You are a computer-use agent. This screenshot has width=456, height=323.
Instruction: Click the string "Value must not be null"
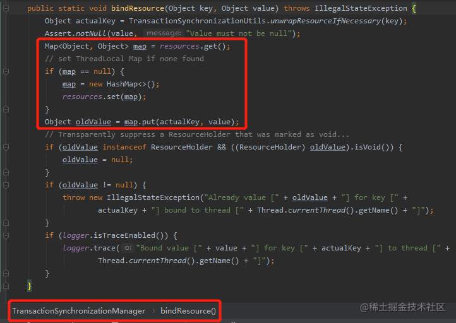click(x=239, y=33)
